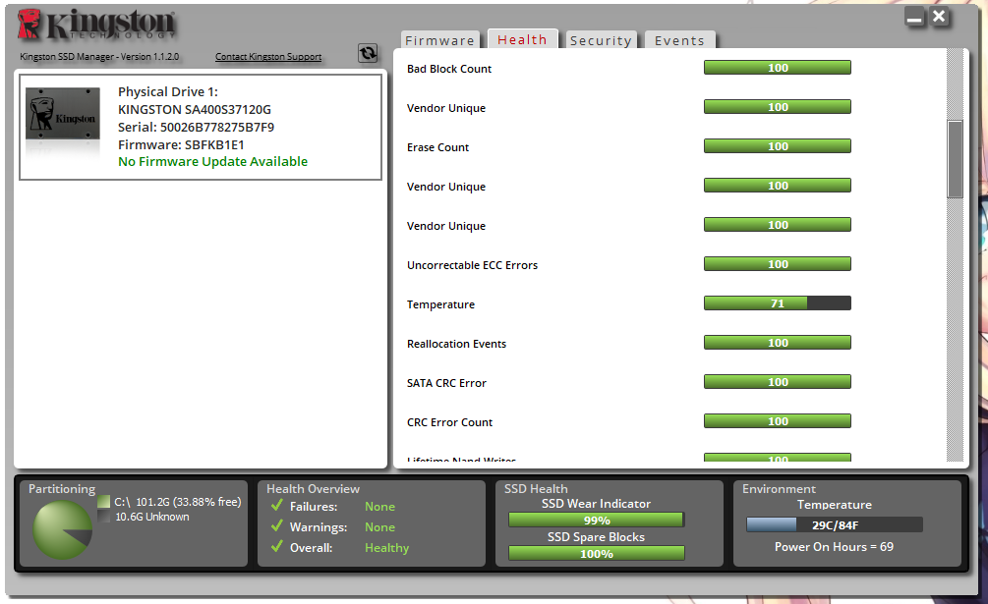Click the SSD Health panel title
988x604 pixels.
click(x=536, y=489)
